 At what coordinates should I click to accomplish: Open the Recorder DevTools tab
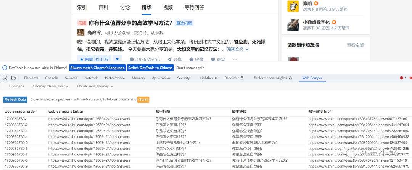[x=234, y=78]
